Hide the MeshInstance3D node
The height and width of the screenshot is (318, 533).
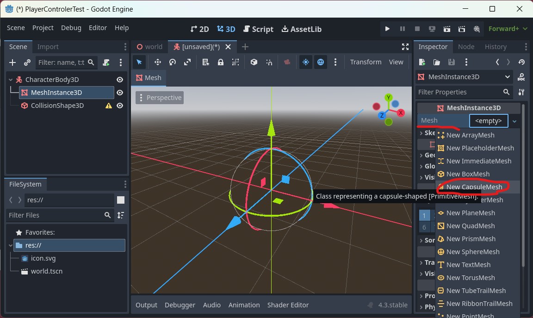[x=119, y=92]
